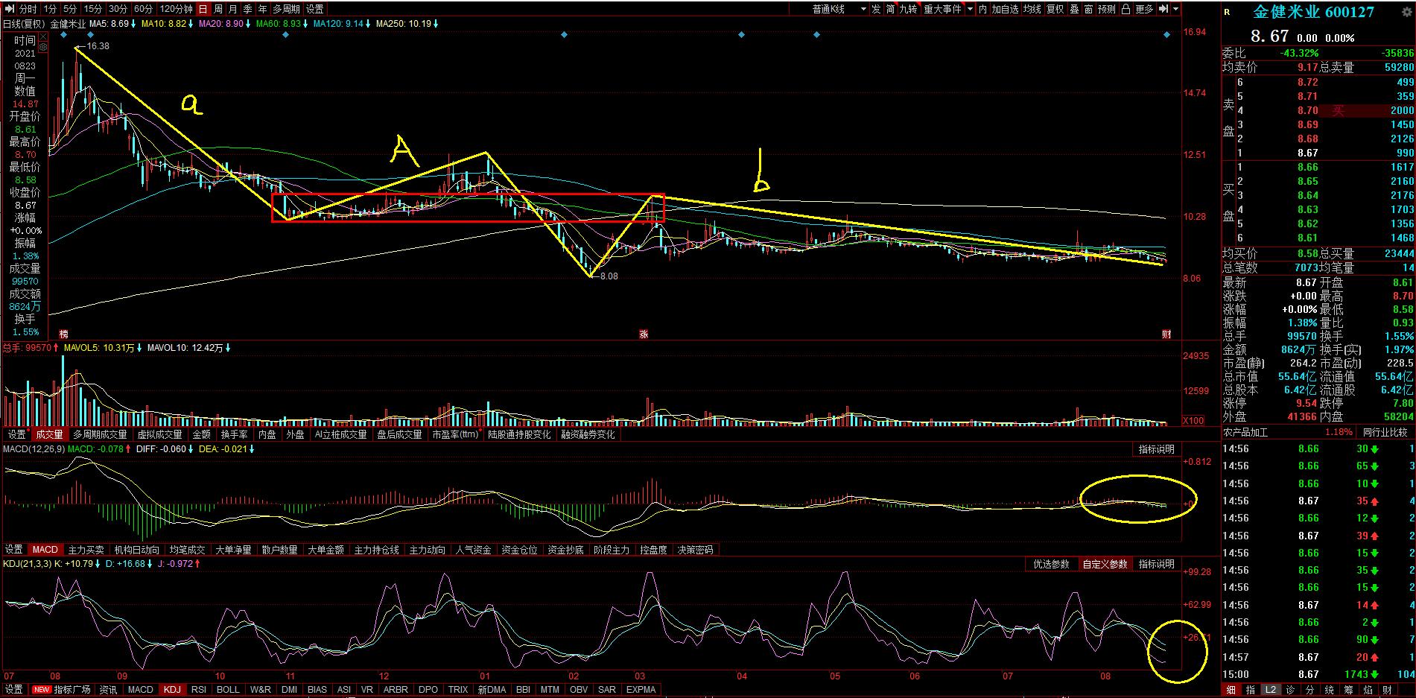Click the 16.38 high price label on chart
The image size is (1416, 698).
click(x=98, y=46)
